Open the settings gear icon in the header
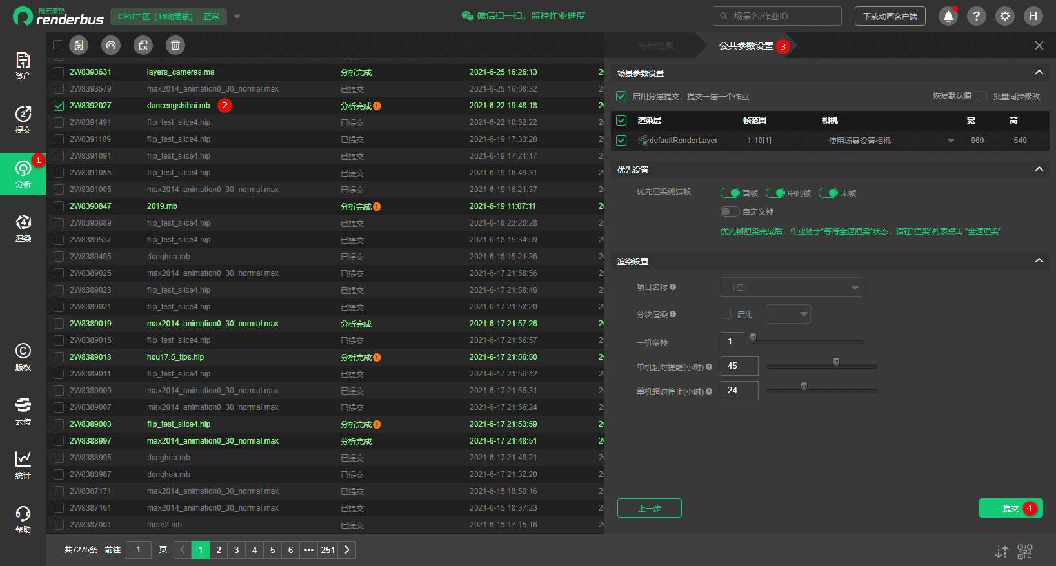Screen dimensions: 1056x566 point(1004,16)
